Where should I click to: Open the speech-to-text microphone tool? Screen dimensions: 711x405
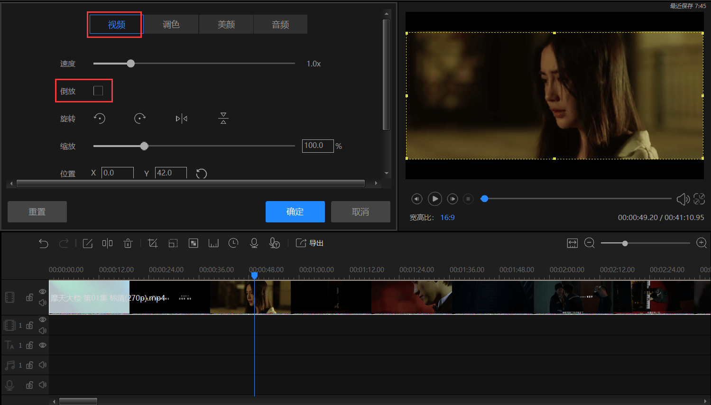point(275,243)
